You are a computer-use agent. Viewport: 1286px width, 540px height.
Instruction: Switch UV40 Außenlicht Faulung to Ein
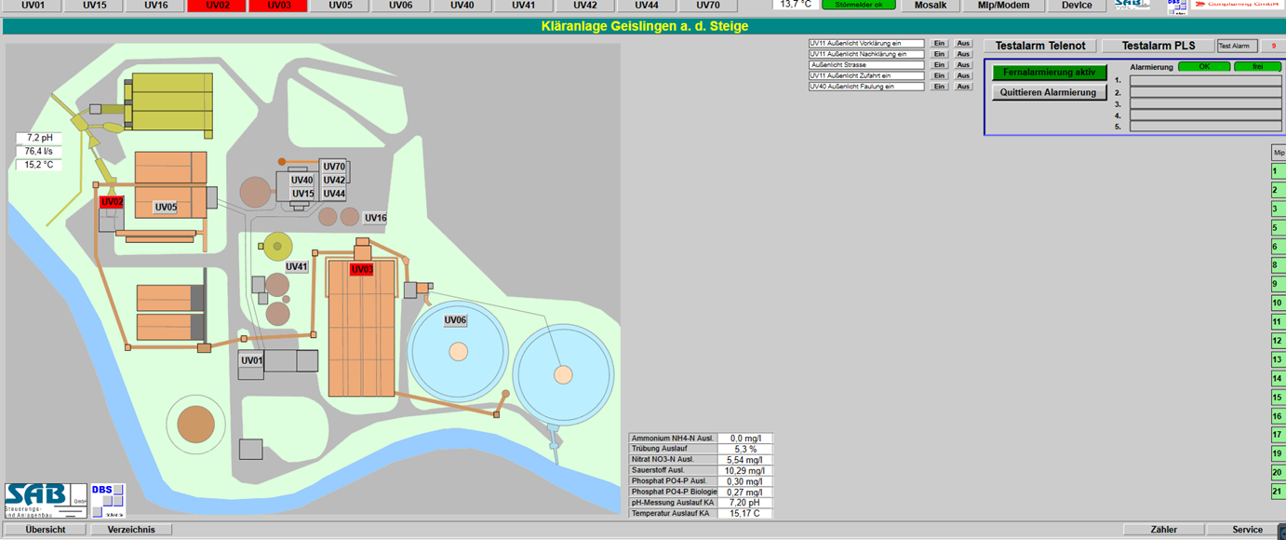(x=939, y=87)
